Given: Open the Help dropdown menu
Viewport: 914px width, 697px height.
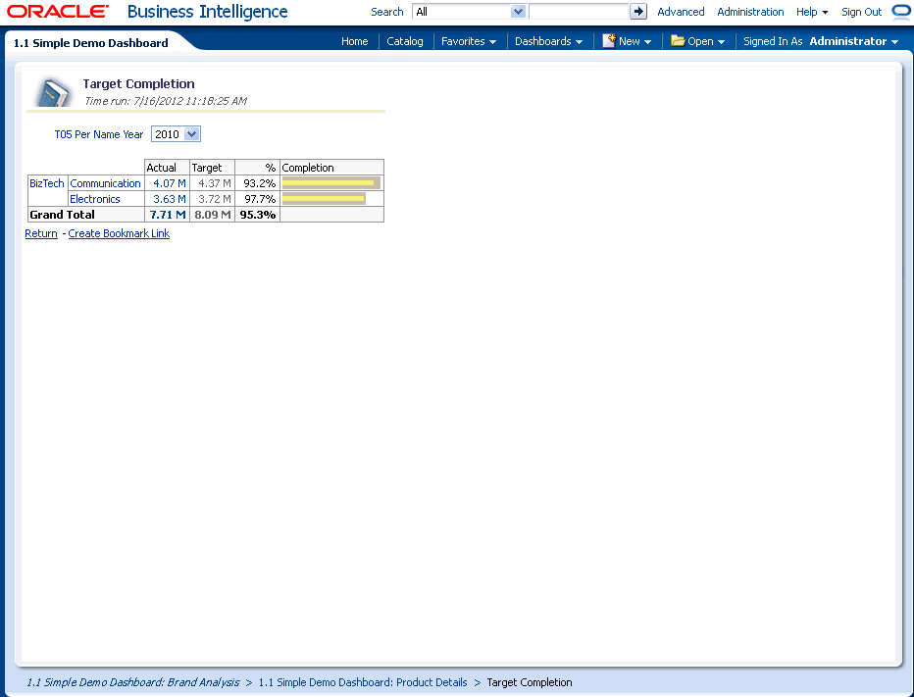Looking at the screenshot, I should pos(812,12).
